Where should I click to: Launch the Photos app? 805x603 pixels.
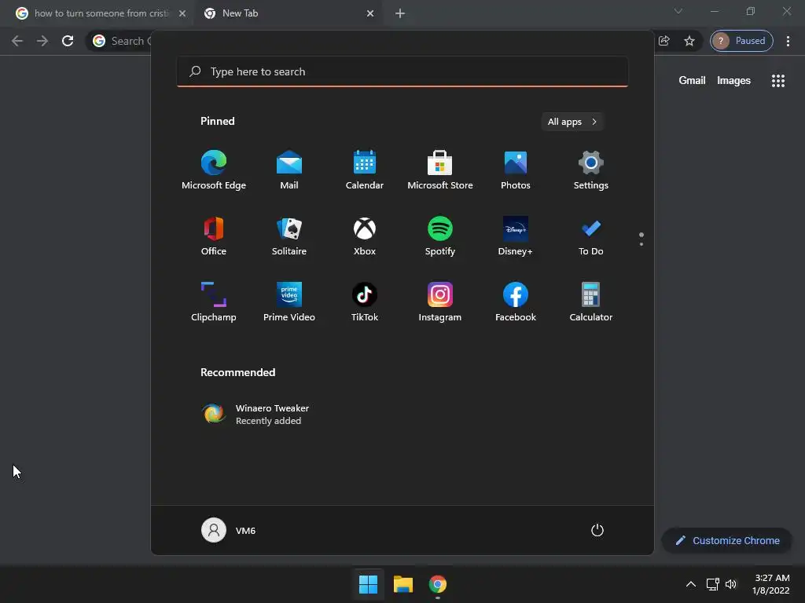click(516, 170)
